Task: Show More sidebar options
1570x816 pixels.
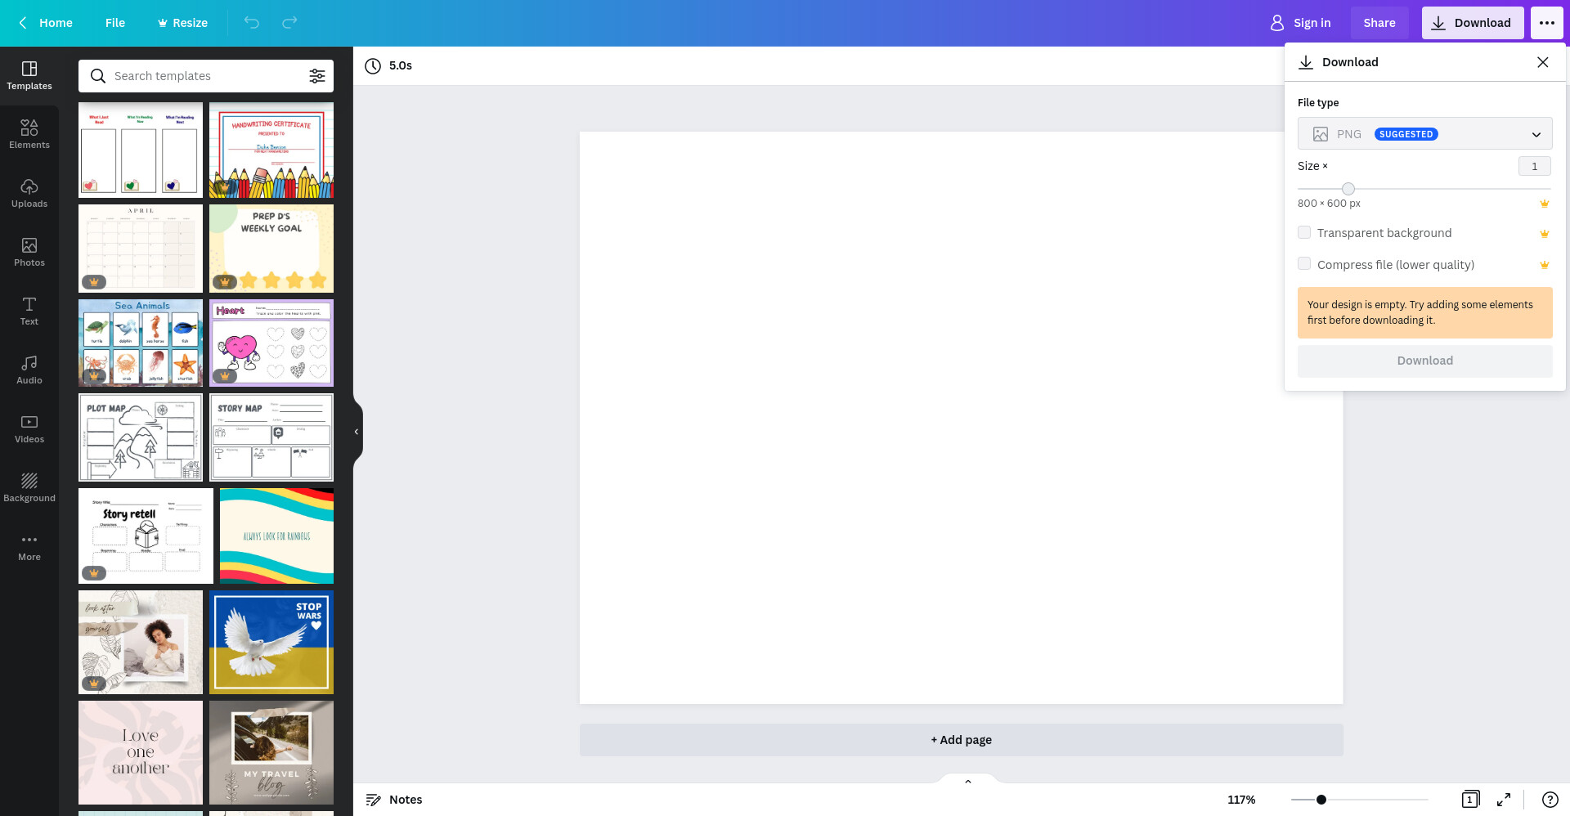Action: tap(29, 546)
